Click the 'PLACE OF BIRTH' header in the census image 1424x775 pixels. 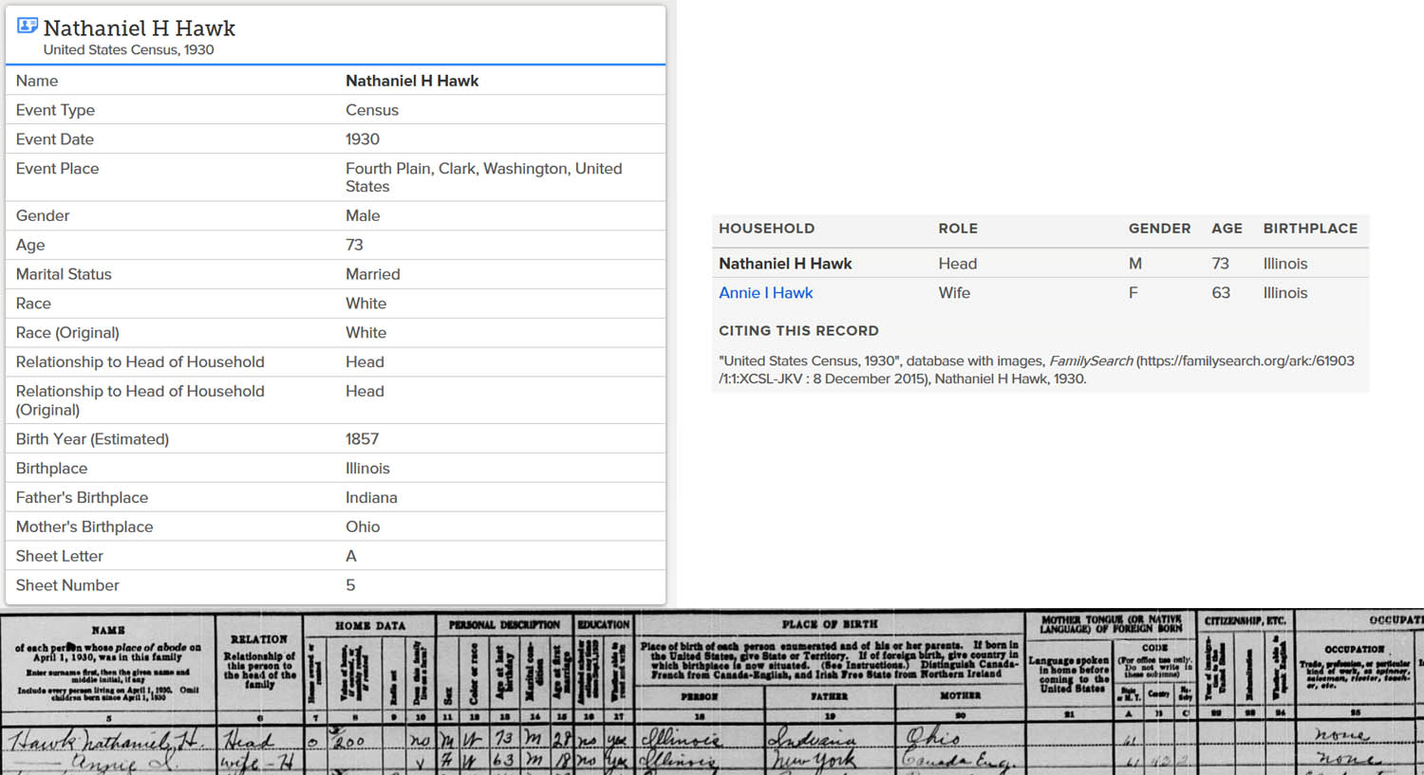[829, 624]
